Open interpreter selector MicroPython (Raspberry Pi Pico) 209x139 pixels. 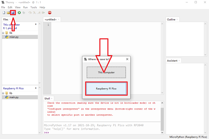188,137
